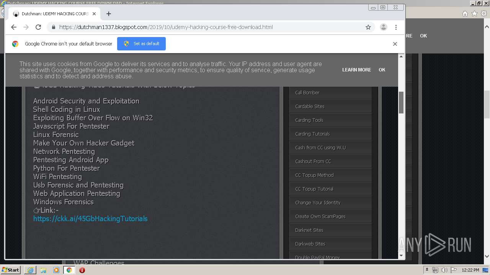This screenshot has width=490, height=275.
Task: Open CC Topup Tutorial label
Action: click(314, 189)
